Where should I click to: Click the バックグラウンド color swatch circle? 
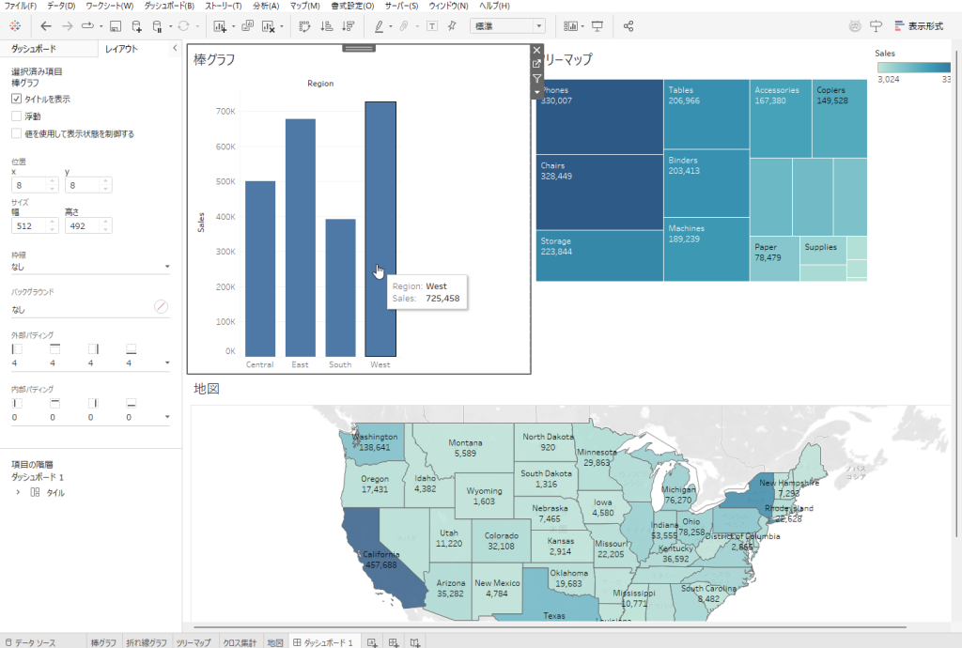(161, 306)
